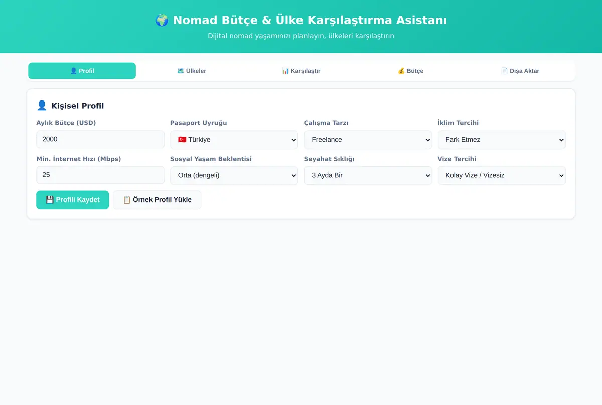
Task: Expand the Sosyal Yaşam Beklentisi dropdown
Action: tap(234, 175)
